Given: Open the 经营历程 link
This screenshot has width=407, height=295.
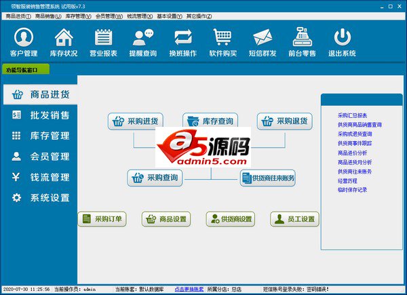Looking at the screenshot, I should pos(347,181).
